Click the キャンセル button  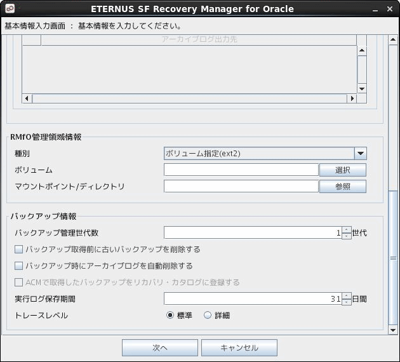click(x=239, y=347)
